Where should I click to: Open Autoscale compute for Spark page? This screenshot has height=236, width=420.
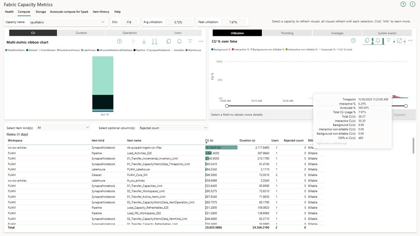point(69,12)
